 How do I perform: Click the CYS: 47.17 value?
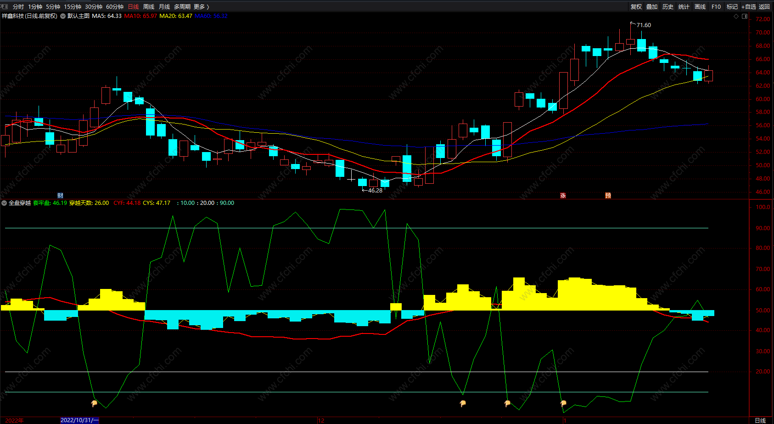(x=157, y=203)
